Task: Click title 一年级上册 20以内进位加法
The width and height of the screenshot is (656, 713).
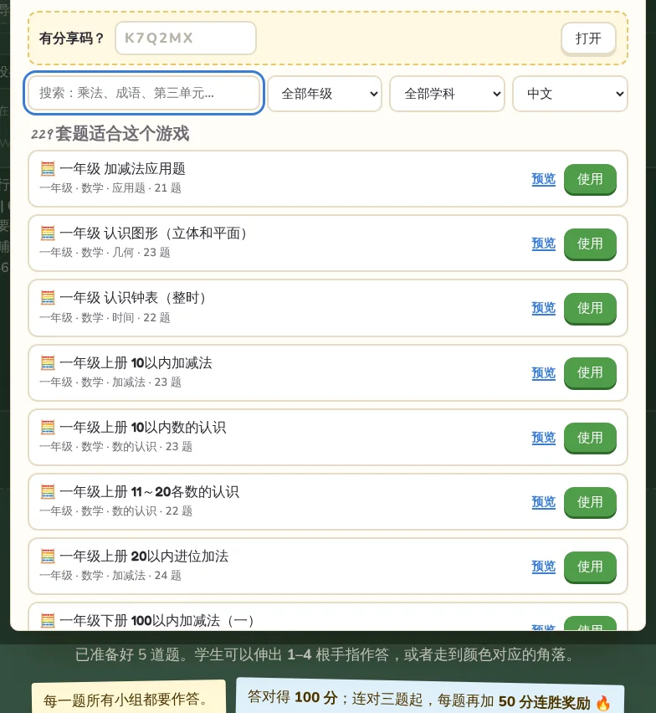Action: click(x=144, y=557)
